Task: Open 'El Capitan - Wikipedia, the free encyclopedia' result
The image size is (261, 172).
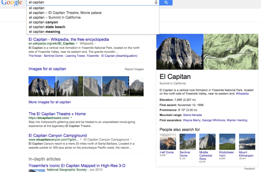Action: 69,39
